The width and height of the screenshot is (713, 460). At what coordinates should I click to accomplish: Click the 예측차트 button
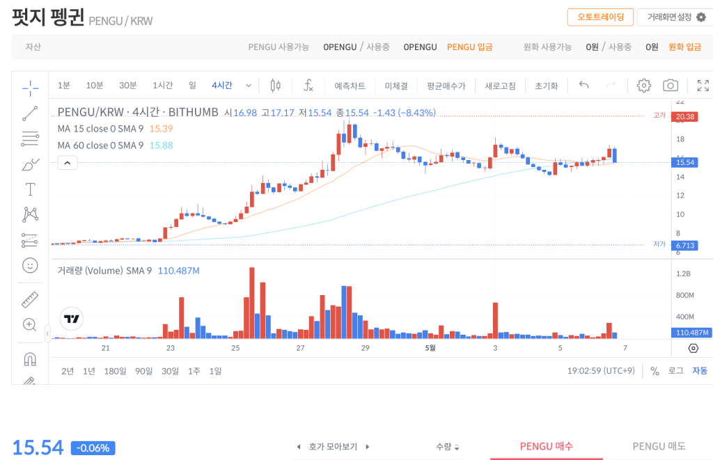(350, 86)
